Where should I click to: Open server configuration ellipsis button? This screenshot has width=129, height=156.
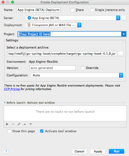(124, 18)
